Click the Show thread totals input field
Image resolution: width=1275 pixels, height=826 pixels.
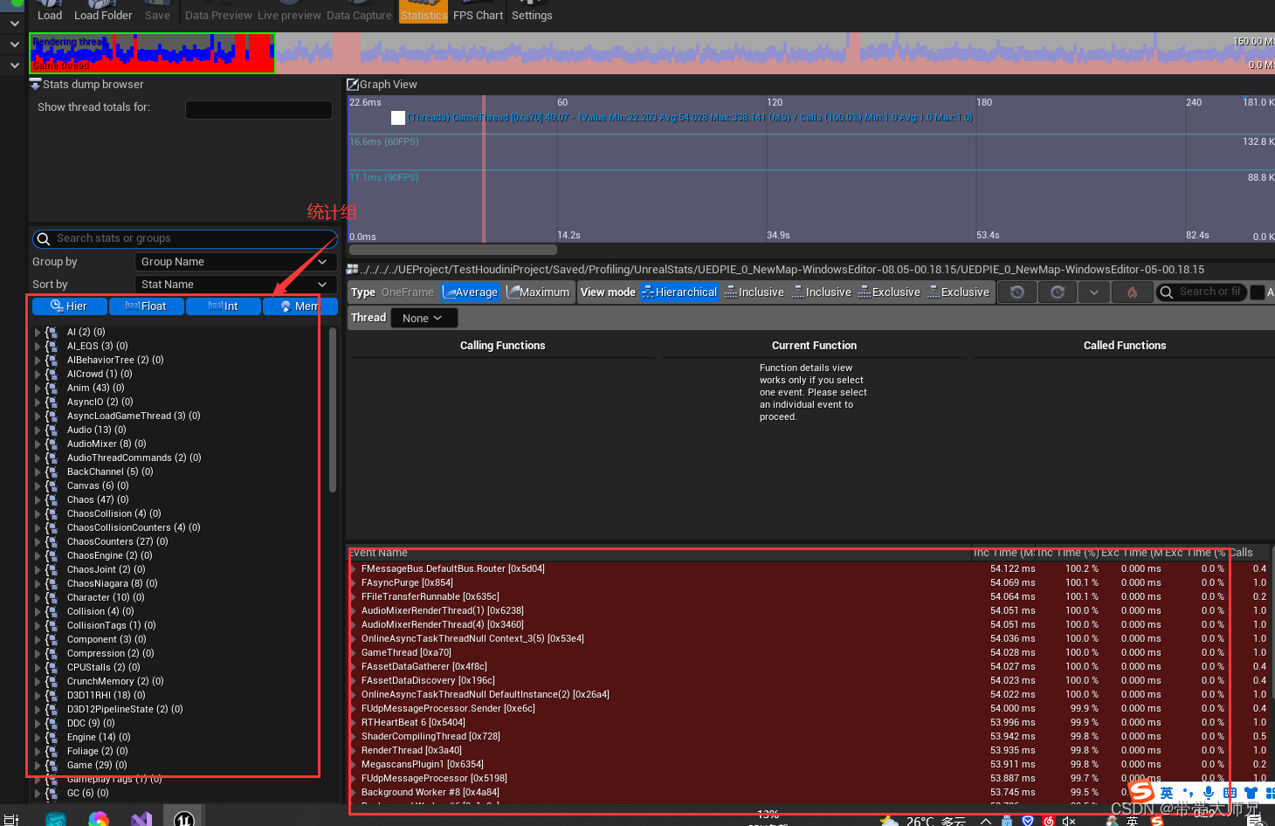pos(258,109)
